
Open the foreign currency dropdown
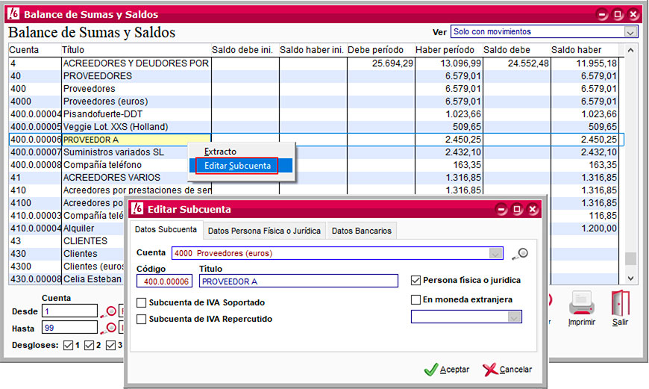click(x=514, y=317)
